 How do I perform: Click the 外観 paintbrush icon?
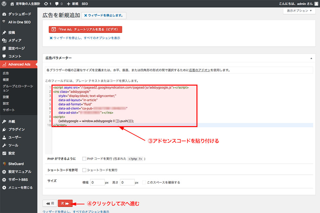pyautogui.click(x=4, y=122)
